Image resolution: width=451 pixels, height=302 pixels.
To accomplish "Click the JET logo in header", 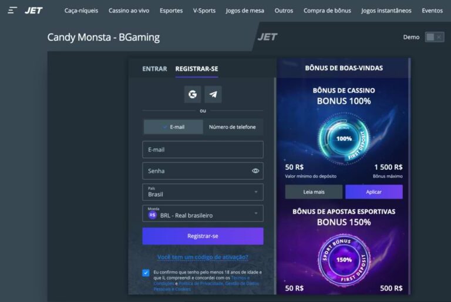I will [33, 11].
